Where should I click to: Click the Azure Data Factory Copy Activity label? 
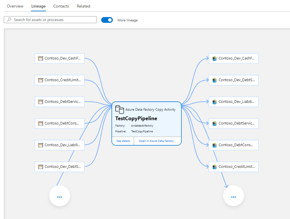150,110
